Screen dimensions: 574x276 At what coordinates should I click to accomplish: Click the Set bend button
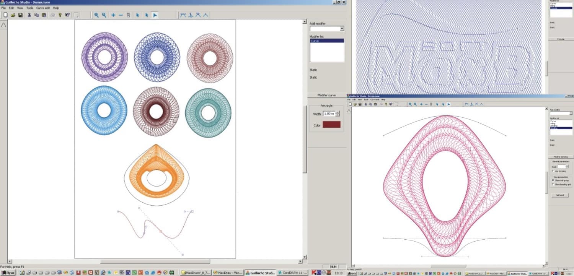click(560, 195)
